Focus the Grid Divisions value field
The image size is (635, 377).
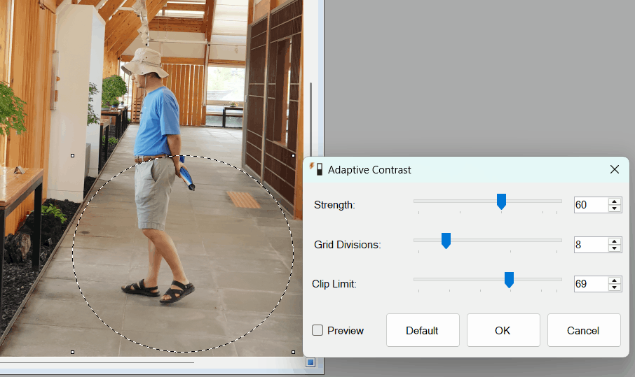pos(591,245)
